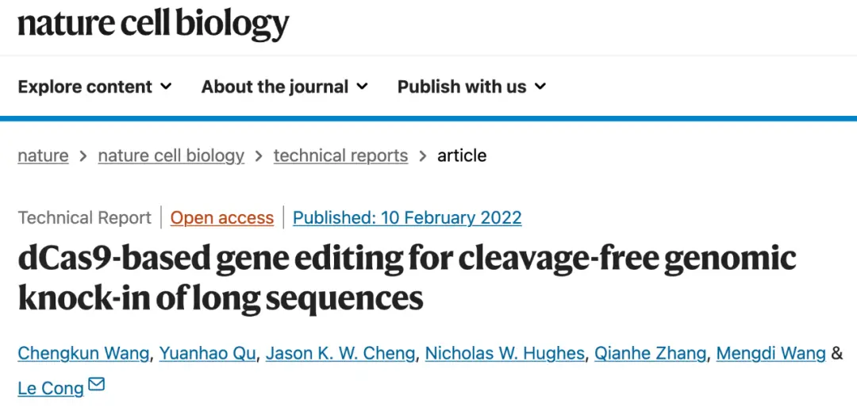Click the nature cell biology logo
This screenshot has width=857, height=411.
(153, 25)
